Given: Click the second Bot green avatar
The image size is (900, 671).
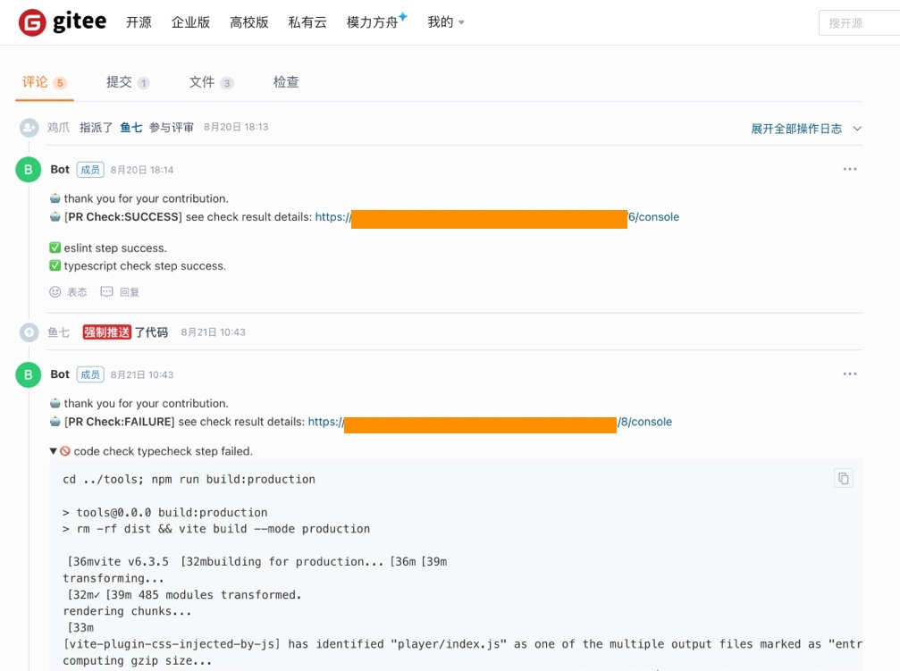Looking at the screenshot, I should [29, 375].
